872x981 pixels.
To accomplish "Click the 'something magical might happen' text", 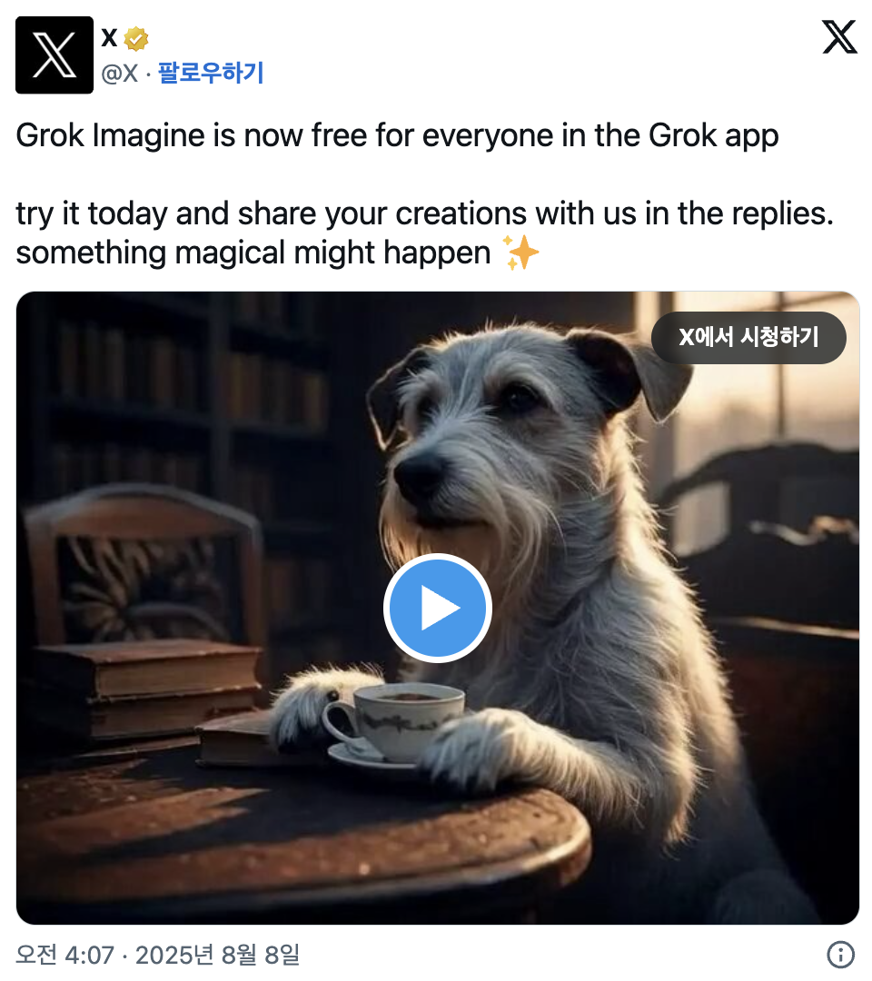I will (253, 253).
